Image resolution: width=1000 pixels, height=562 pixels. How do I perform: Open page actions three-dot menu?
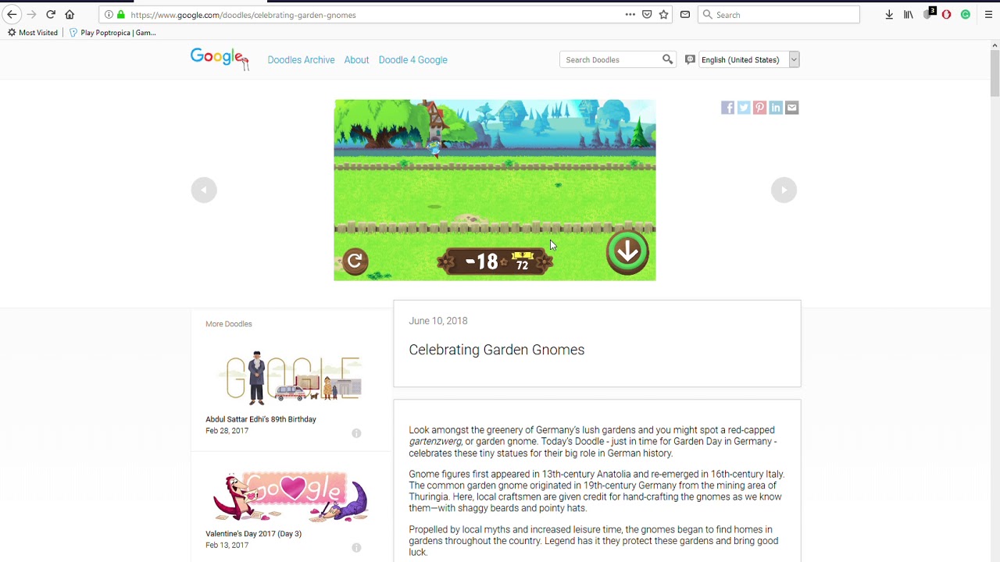click(630, 15)
